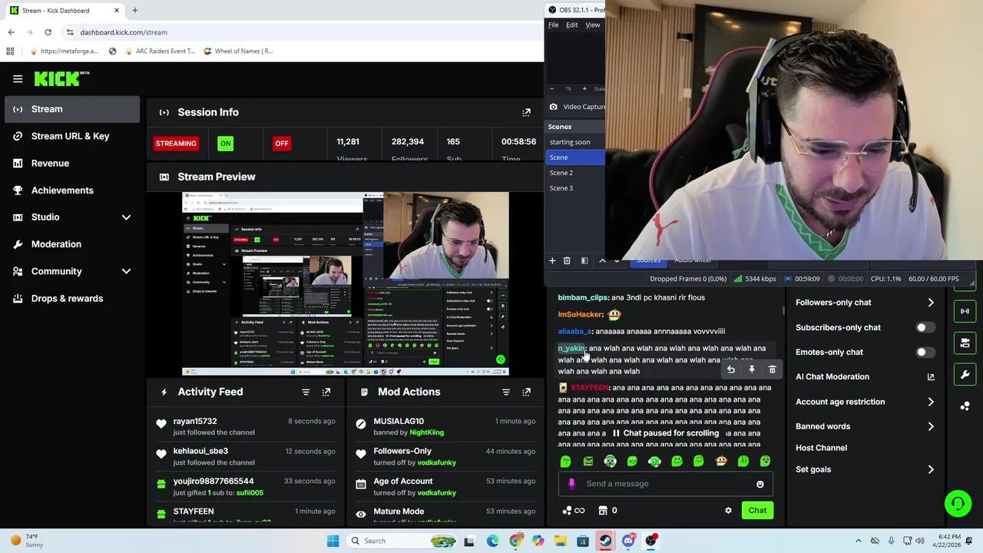
Task: Open Steam from the taskbar
Action: point(606,541)
